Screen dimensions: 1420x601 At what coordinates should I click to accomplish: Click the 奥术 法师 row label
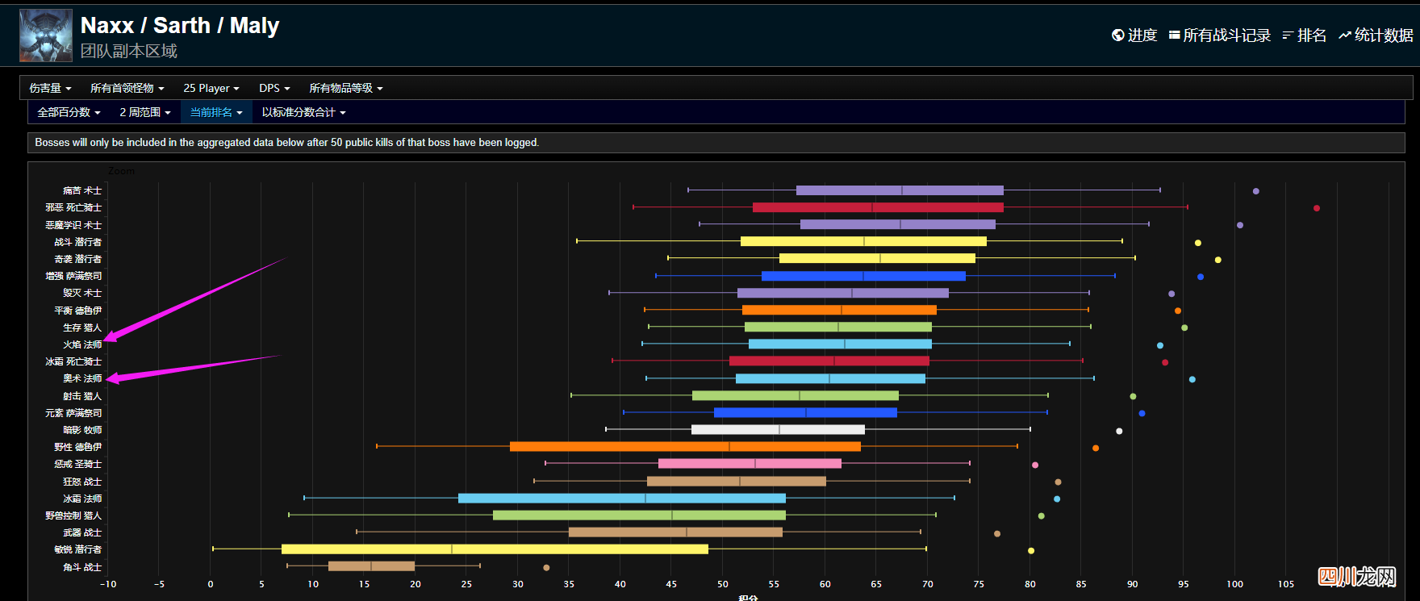click(x=82, y=378)
